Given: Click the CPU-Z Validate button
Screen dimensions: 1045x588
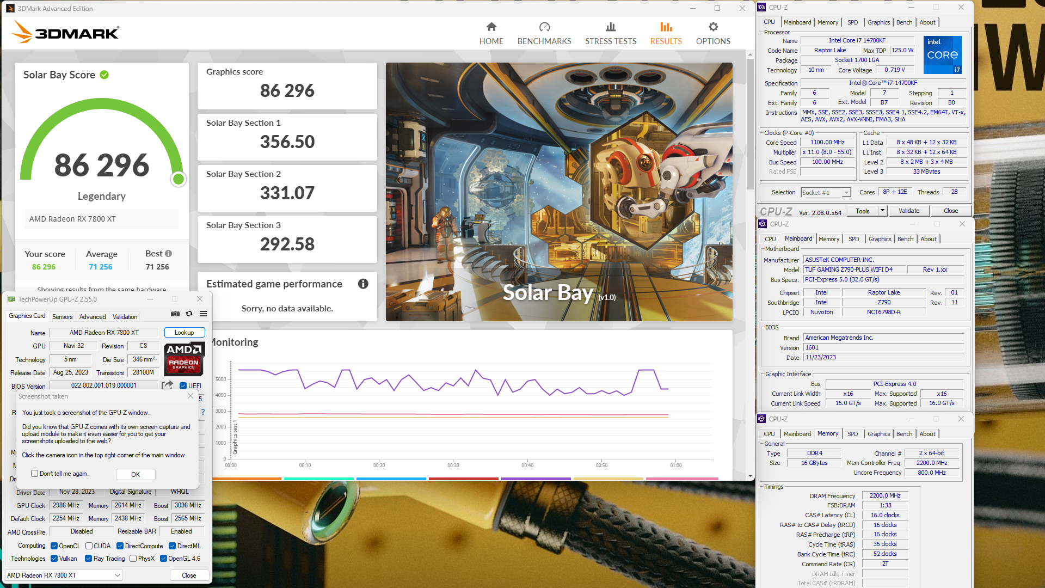Looking at the screenshot, I should point(909,211).
